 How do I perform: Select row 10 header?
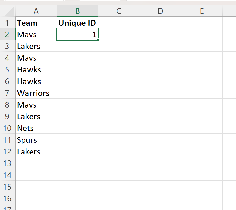pyautogui.click(x=7, y=128)
